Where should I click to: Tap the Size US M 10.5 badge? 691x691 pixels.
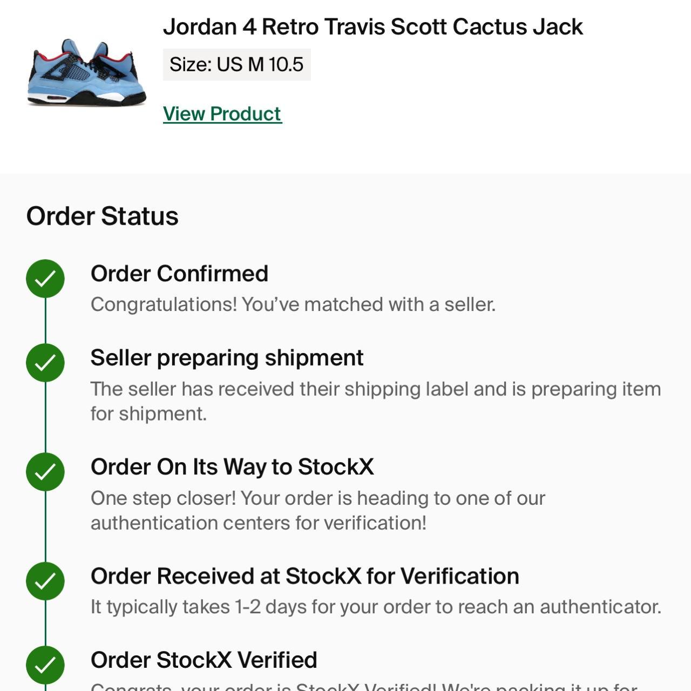pos(236,65)
